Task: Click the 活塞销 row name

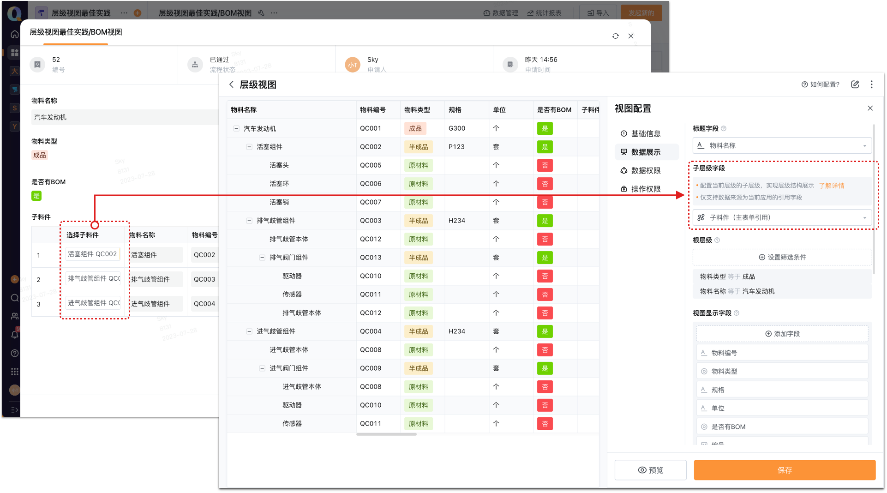Action: (x=279, y=202)
